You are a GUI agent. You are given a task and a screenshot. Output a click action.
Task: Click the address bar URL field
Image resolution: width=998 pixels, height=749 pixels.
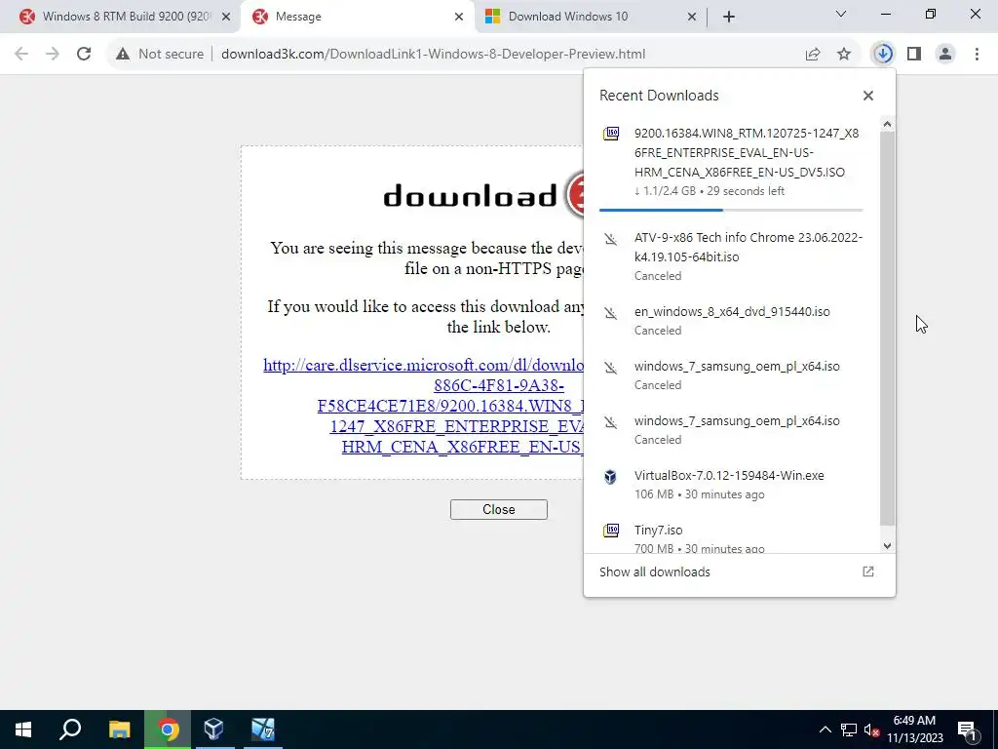tap(433, 55)
